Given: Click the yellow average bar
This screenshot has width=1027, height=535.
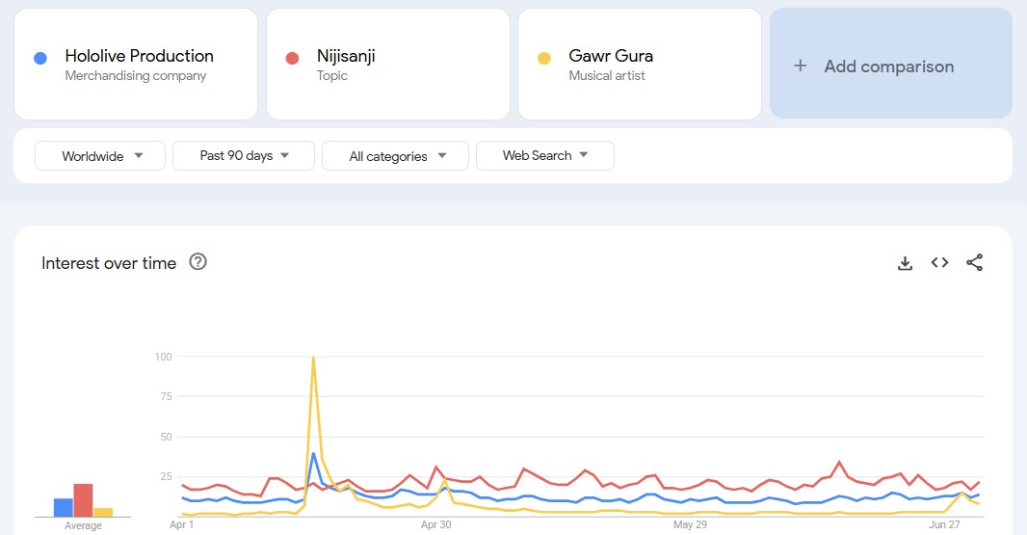Looking at the screenshot, I should 103,512.
